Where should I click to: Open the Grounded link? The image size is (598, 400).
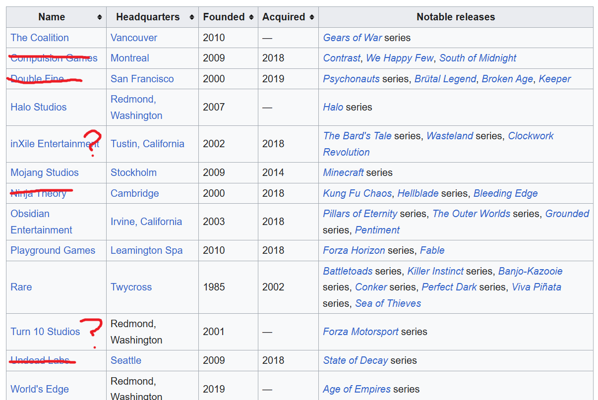567,214
